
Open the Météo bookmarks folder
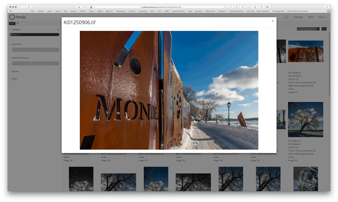pos(100,11)
